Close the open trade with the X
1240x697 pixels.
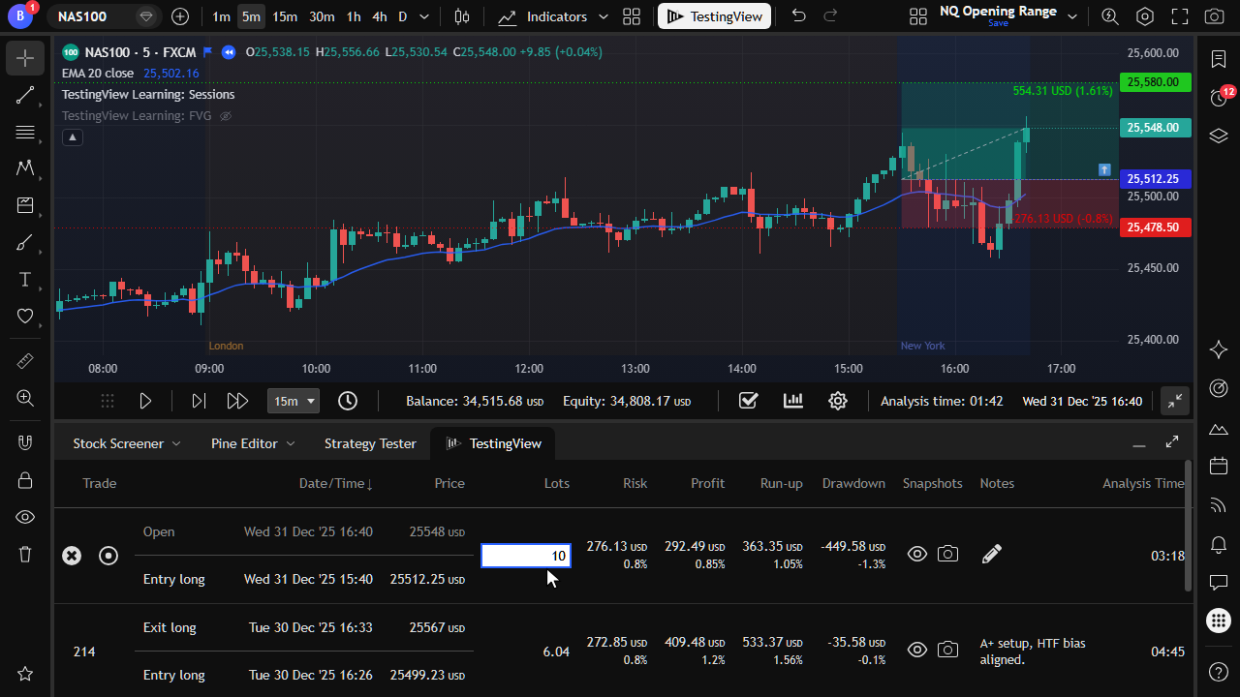coord(72,556)
